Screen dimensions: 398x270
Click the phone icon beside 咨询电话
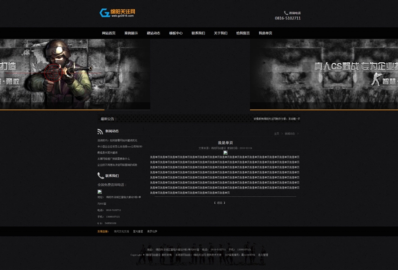(286, 13)
